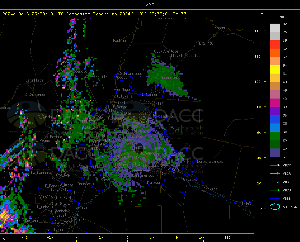This screenshot has height=242, width=300.
Task: Click the white VBCP arrow legend symbol
Action: [275, 165]
